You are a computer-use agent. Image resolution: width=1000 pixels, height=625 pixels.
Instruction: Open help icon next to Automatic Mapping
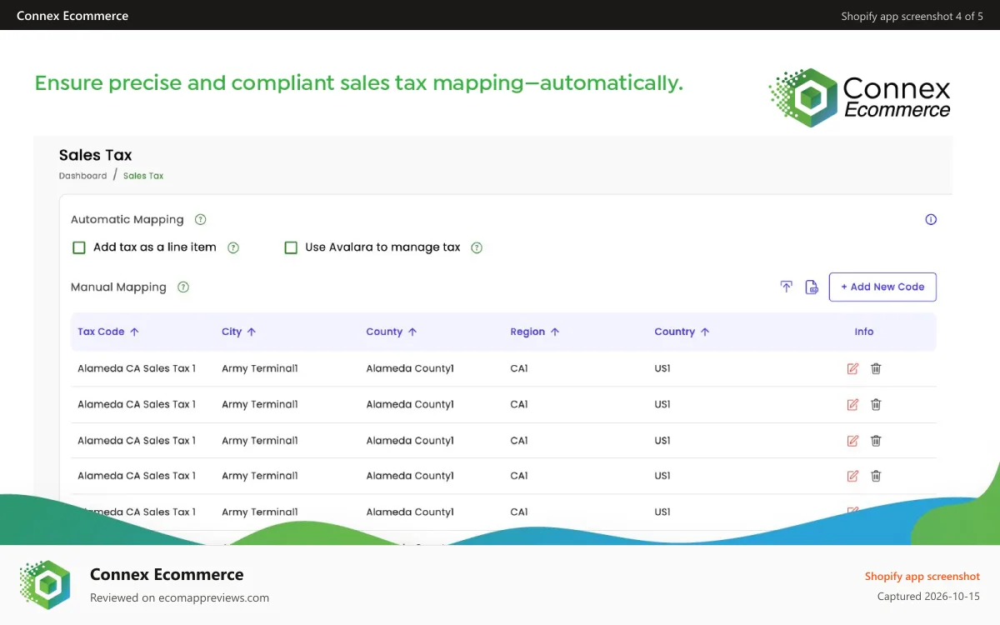coord(200,220)
